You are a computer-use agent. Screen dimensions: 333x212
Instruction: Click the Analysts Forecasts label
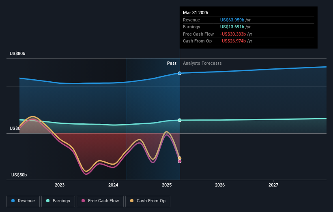[202, 64]
